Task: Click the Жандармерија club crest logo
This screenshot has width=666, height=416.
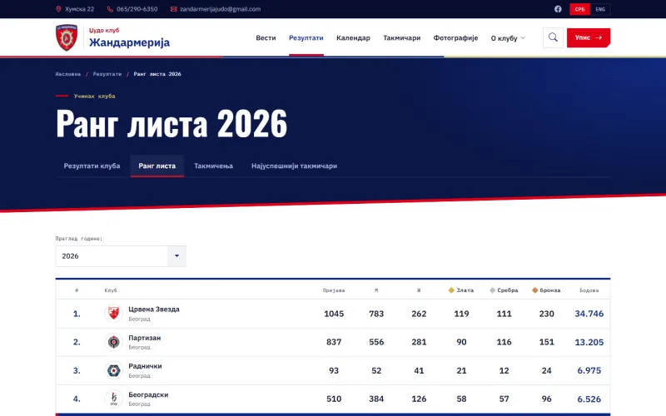Action: [67, 37]
